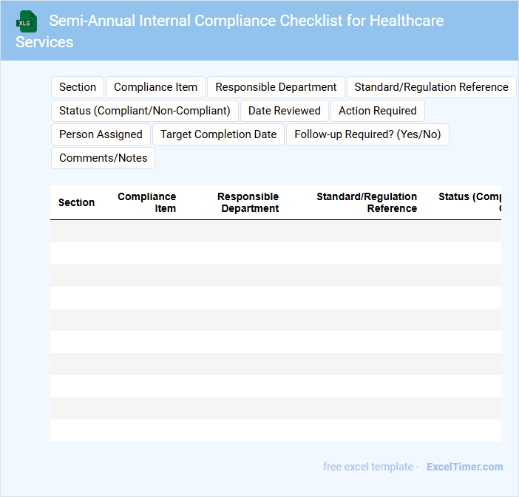
Task: Click the Status (Compliant/Non-Compliant) tag
Action: coord(145,111)
